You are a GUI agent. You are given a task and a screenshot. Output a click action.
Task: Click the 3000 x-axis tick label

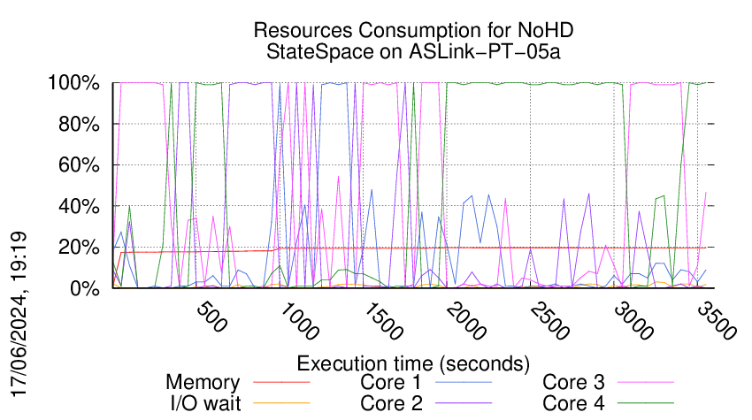pos(633,321)
